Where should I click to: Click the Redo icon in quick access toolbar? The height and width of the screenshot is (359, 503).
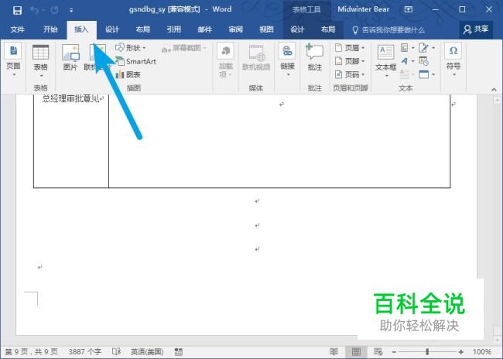54,10
